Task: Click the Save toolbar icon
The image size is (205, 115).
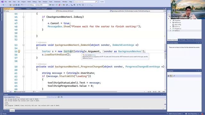Action: (16, 5)
